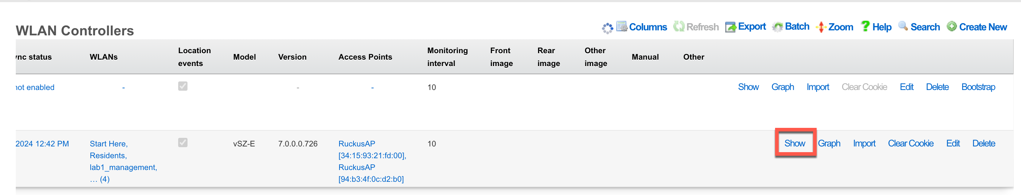Open Bootstrap for the first controller
Viewport: 1021px width, 195px height.
pyautogui.click(x=978, y=87)
